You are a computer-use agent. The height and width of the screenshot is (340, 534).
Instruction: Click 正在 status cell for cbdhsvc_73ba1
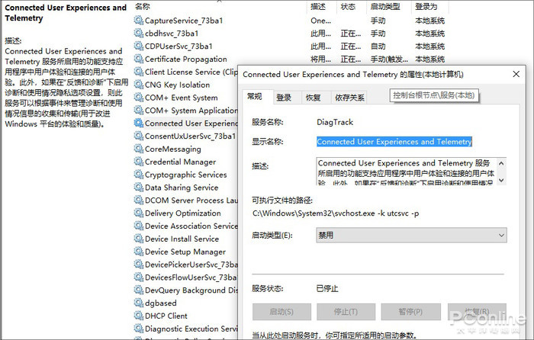(351, 34)
